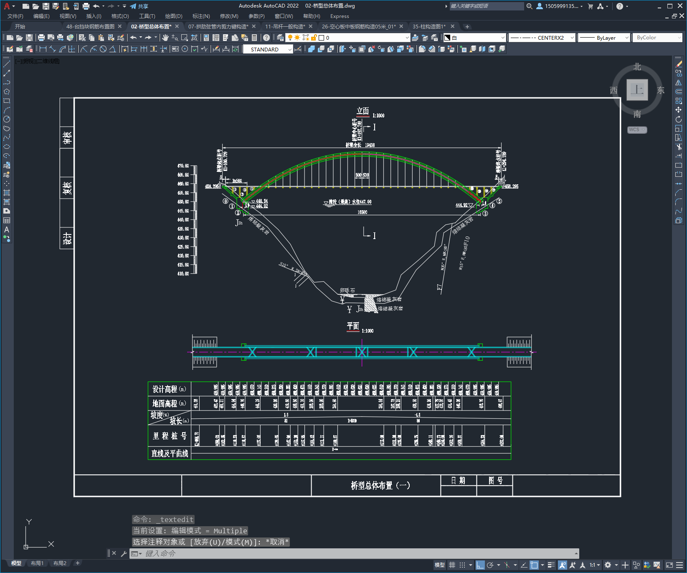Viewport: 687px width, 573px height.
Task: Click the Zoom Window toolbar icon
Action: (185, 38)
